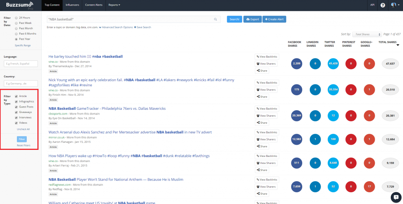Click Share for the first result
Screen dimensions: 403x204
262,71
